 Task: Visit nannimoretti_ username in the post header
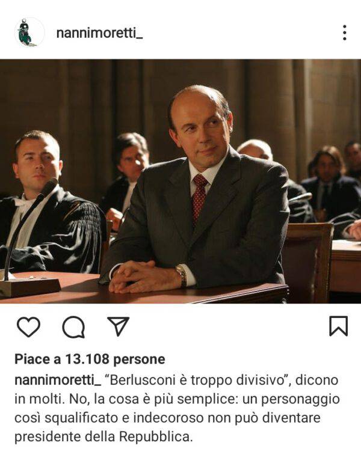(x=99, y=33)
